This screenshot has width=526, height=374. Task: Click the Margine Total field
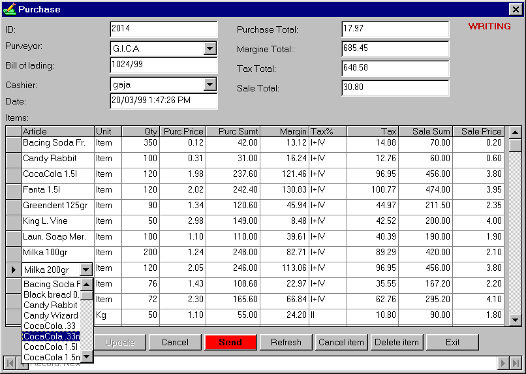pos(395,49)
